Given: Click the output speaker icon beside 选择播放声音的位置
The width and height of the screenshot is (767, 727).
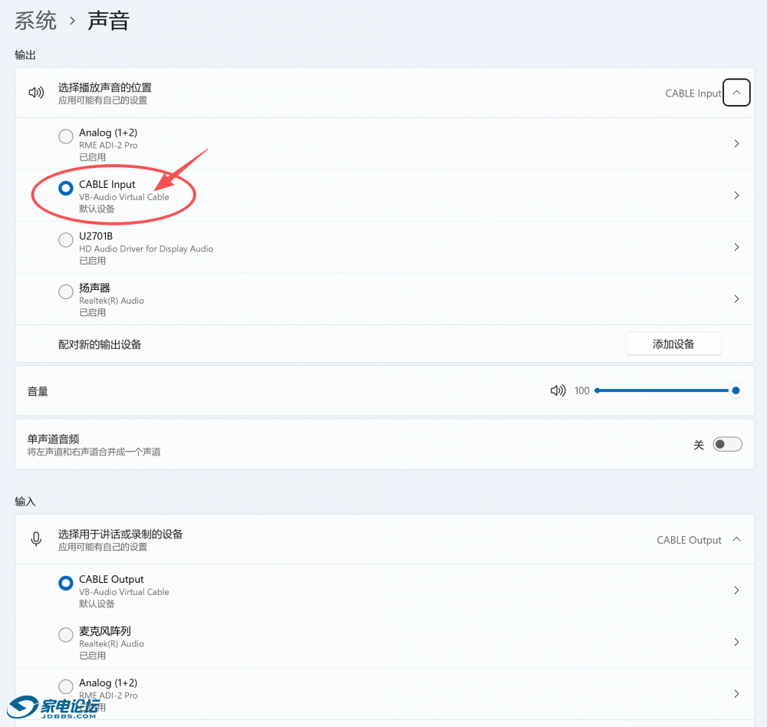Looking at the screenshot, I should [x=36, y=93].
